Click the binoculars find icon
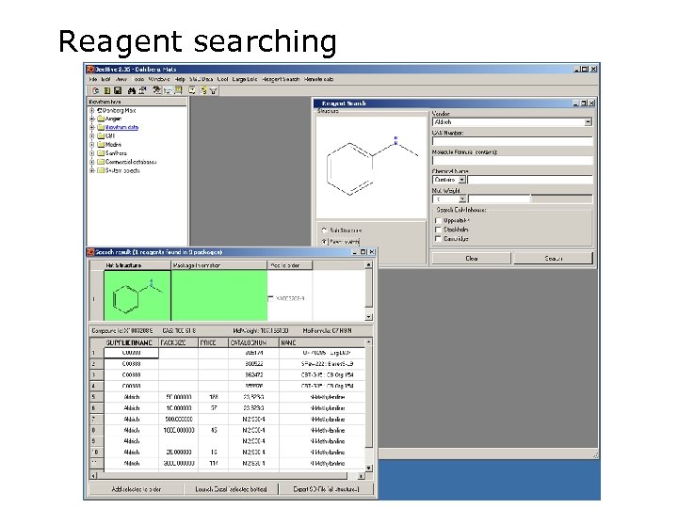678x508 pixels. tap(132, 90)
